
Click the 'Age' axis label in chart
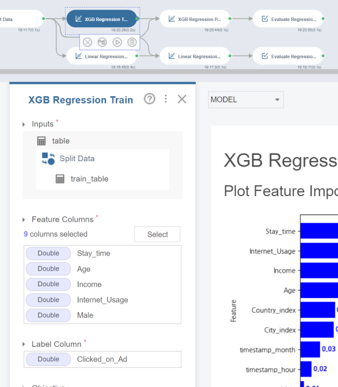[290, 290]
